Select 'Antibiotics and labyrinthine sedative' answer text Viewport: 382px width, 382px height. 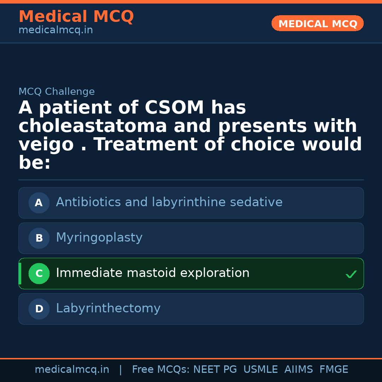pos(169,202)
